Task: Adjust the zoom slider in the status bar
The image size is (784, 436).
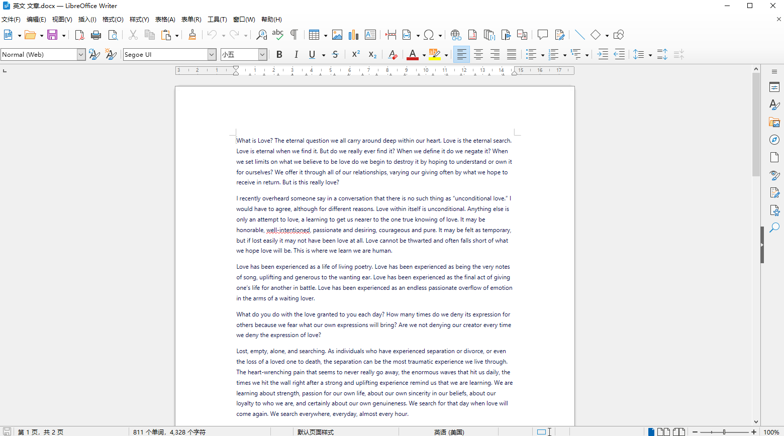Action: click(724, 432)
